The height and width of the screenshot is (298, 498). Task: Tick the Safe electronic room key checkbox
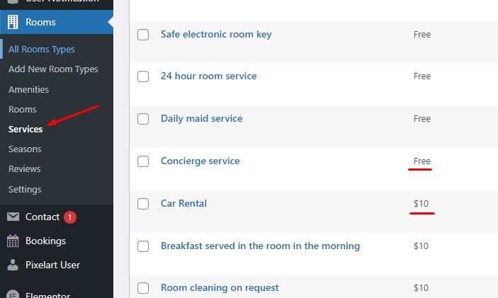(x=143, y=35)
